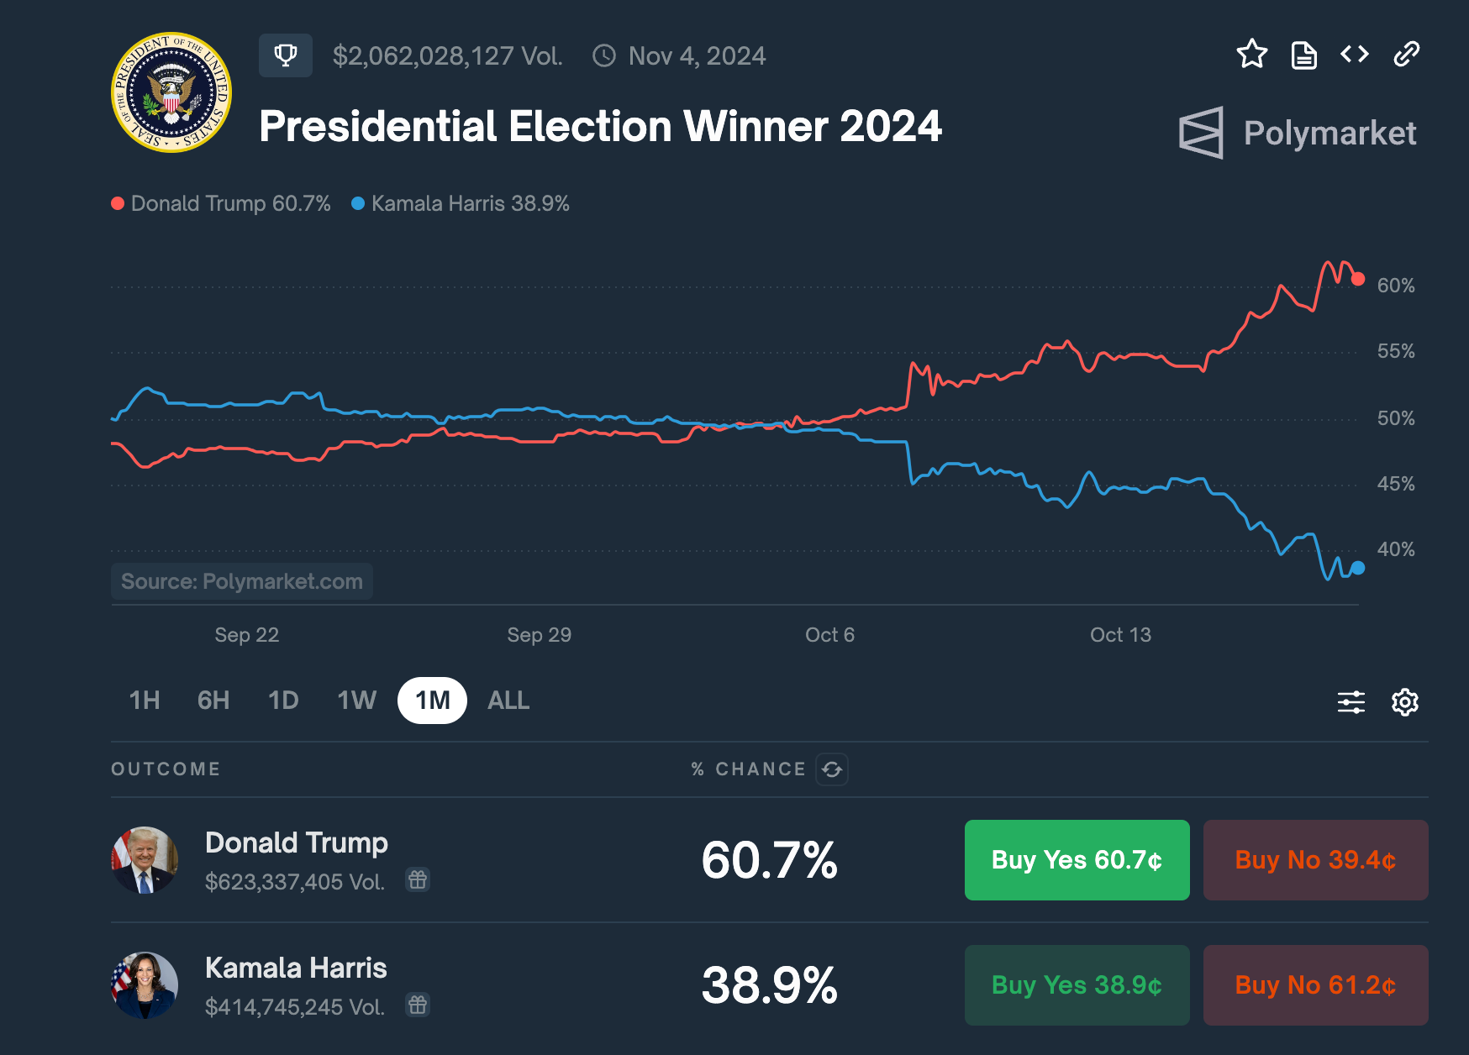The image size is (1469, 1055).
Task: Click the gift icon beside Trump volume
Action: [418, 879]
